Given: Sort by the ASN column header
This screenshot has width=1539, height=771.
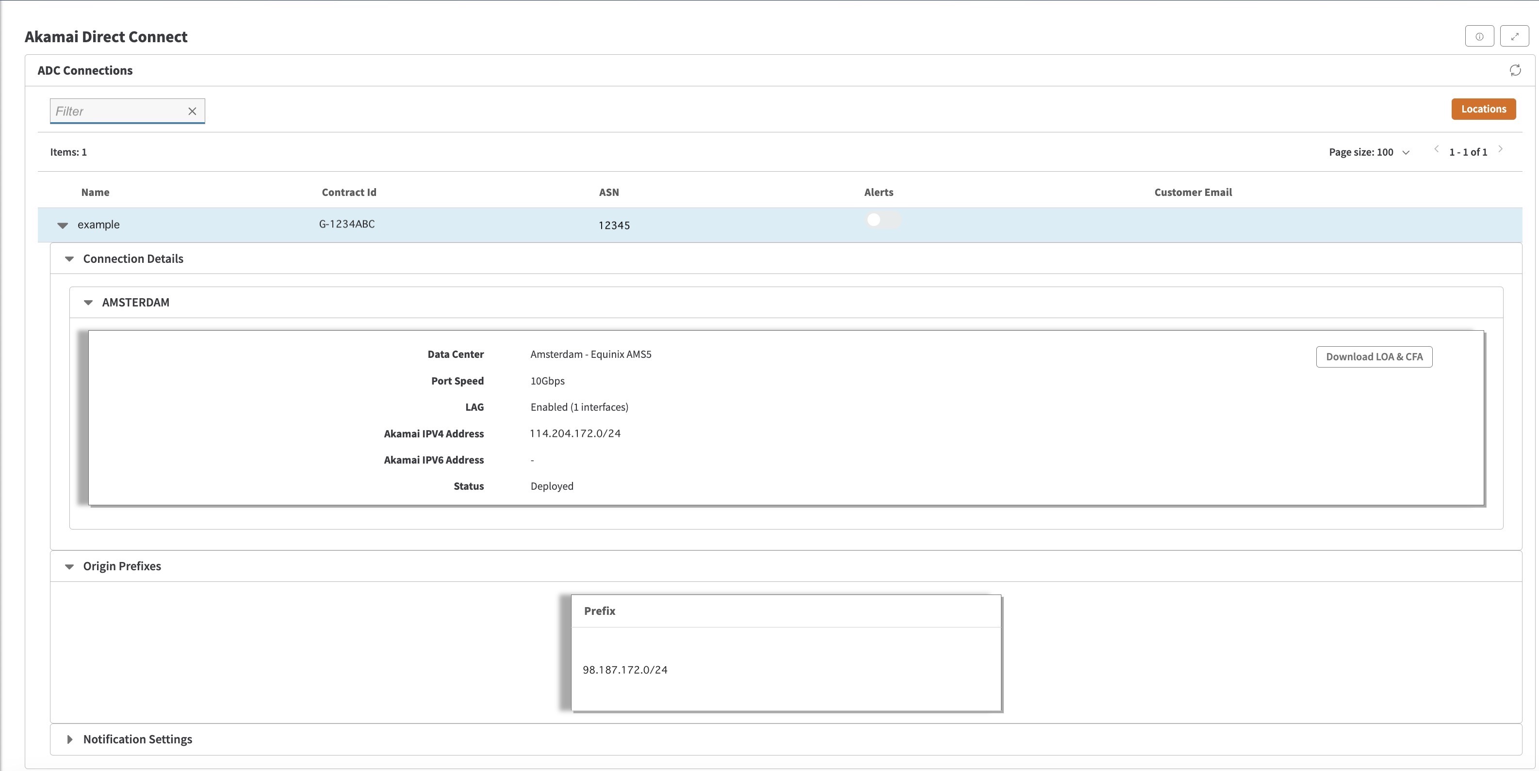Looking at the screenshot, I should (x=609, y=193).
